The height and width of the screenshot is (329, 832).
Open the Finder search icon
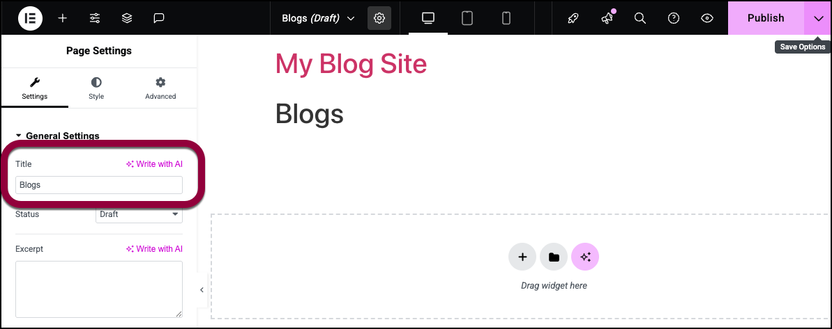tap(640, 18)
